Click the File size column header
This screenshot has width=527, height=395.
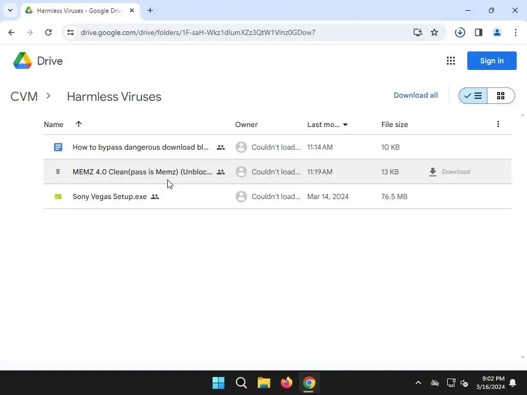pos(395,124)
